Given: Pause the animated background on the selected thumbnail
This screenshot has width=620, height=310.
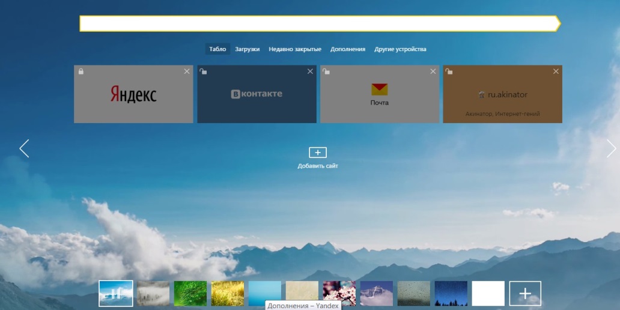Looking at the screenshot, I should point(115,294).
